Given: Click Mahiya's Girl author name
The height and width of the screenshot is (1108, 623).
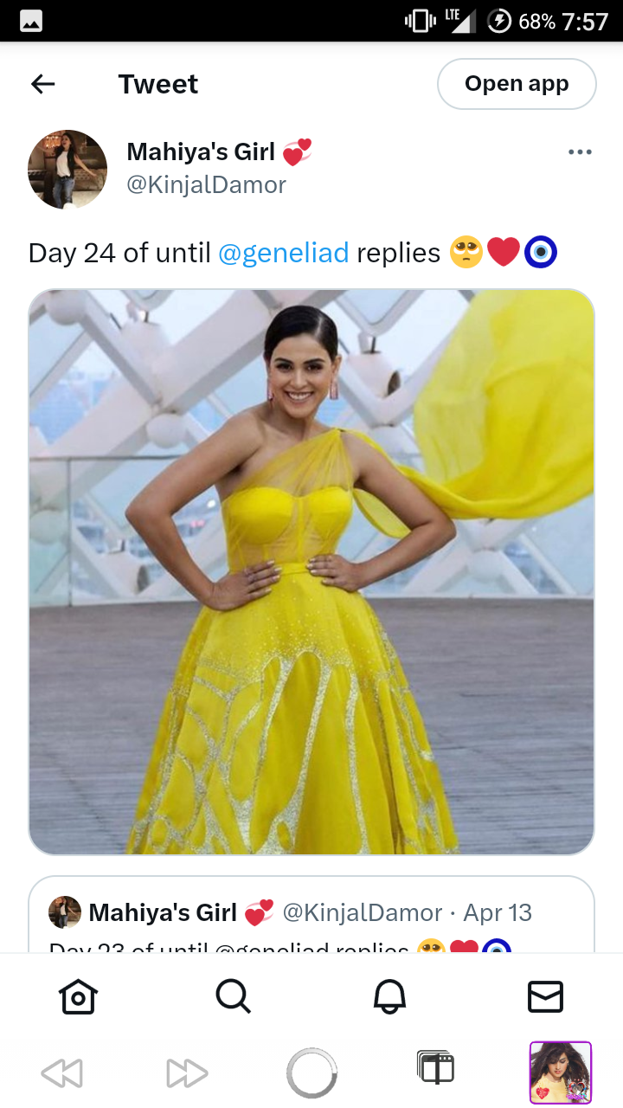Looking at the screenshot, I should (201, 152).
